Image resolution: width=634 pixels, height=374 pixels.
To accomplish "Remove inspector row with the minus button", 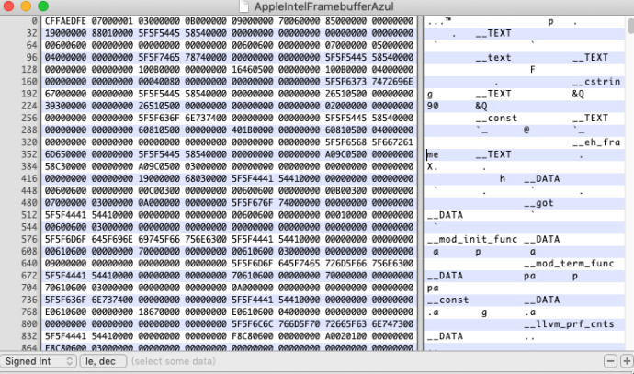I will coord(610,361).
